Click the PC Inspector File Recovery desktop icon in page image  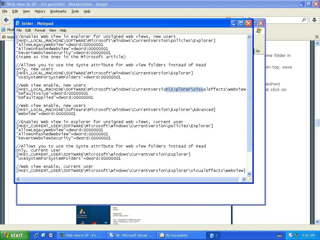[82, 214]
